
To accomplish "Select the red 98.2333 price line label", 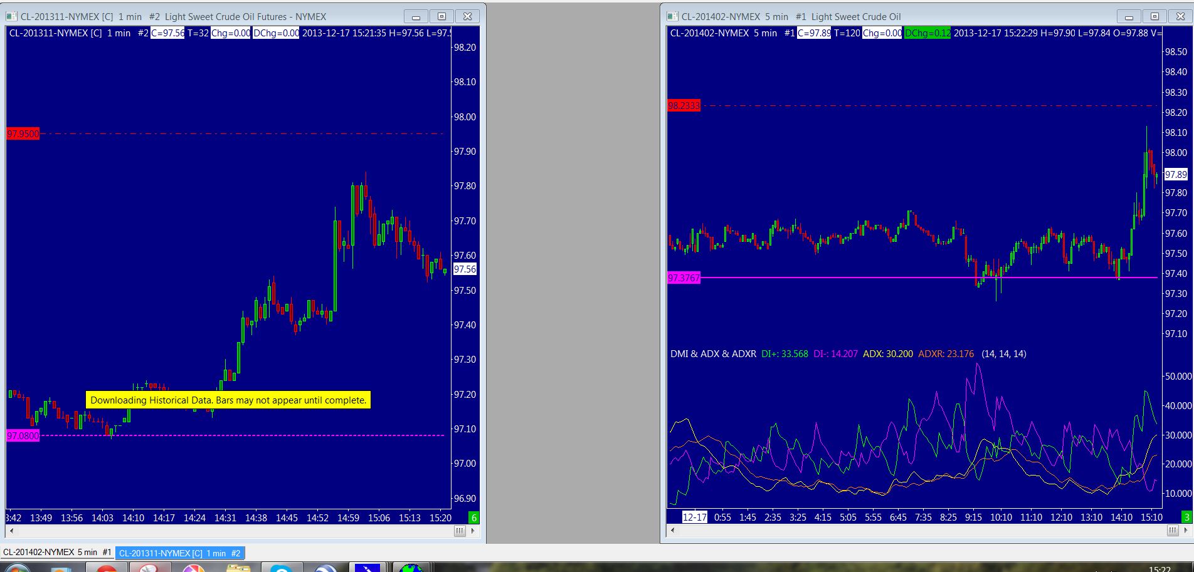I will pyautogui.click(x=684, y=105).
